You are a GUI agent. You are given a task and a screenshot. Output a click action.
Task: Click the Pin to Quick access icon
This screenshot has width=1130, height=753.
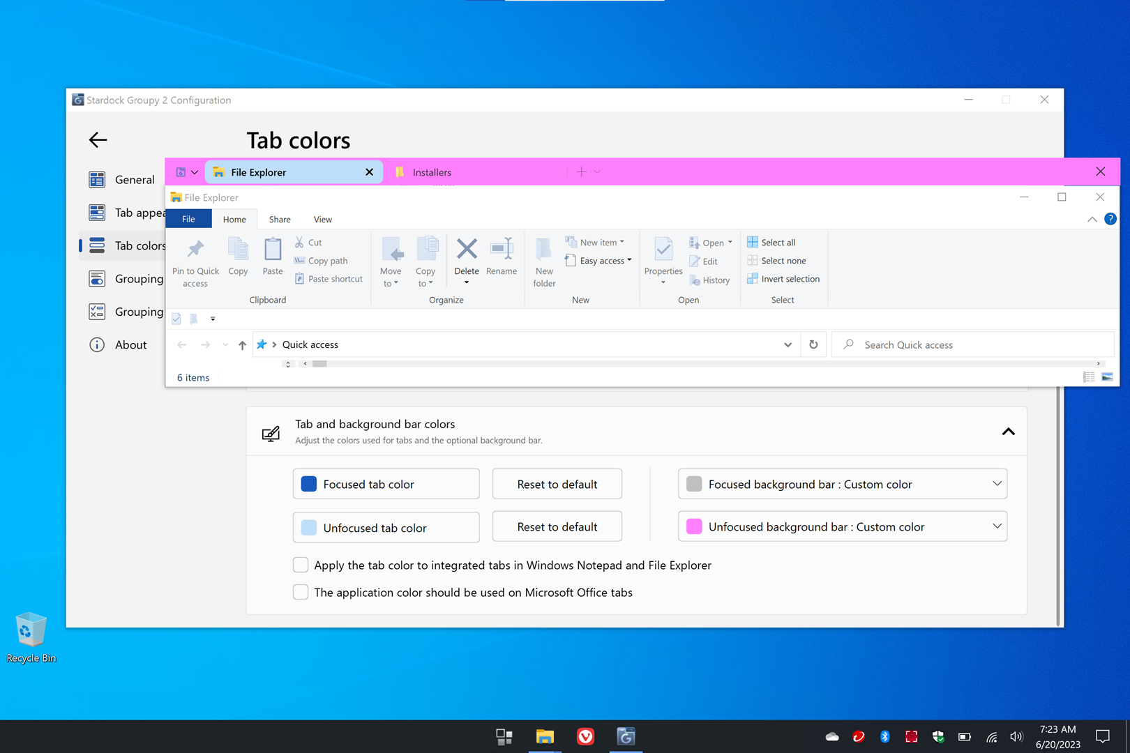coord(195,249)
